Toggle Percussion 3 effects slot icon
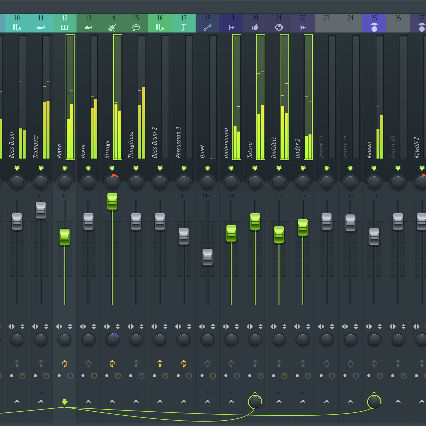Viewport: 426px width, 426px height. 183,363
